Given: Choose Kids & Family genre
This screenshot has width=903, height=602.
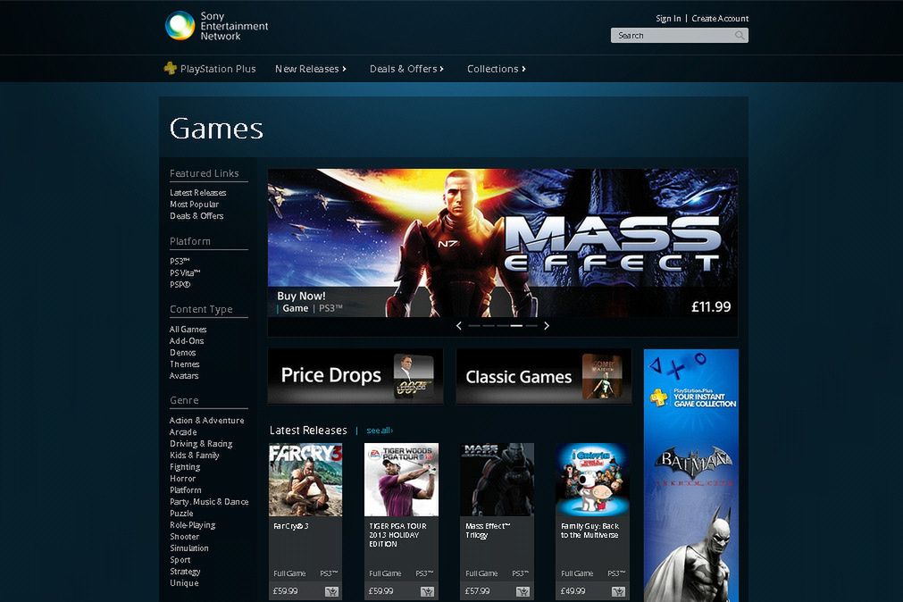Looking at the screenshot, I should [194, 455].
